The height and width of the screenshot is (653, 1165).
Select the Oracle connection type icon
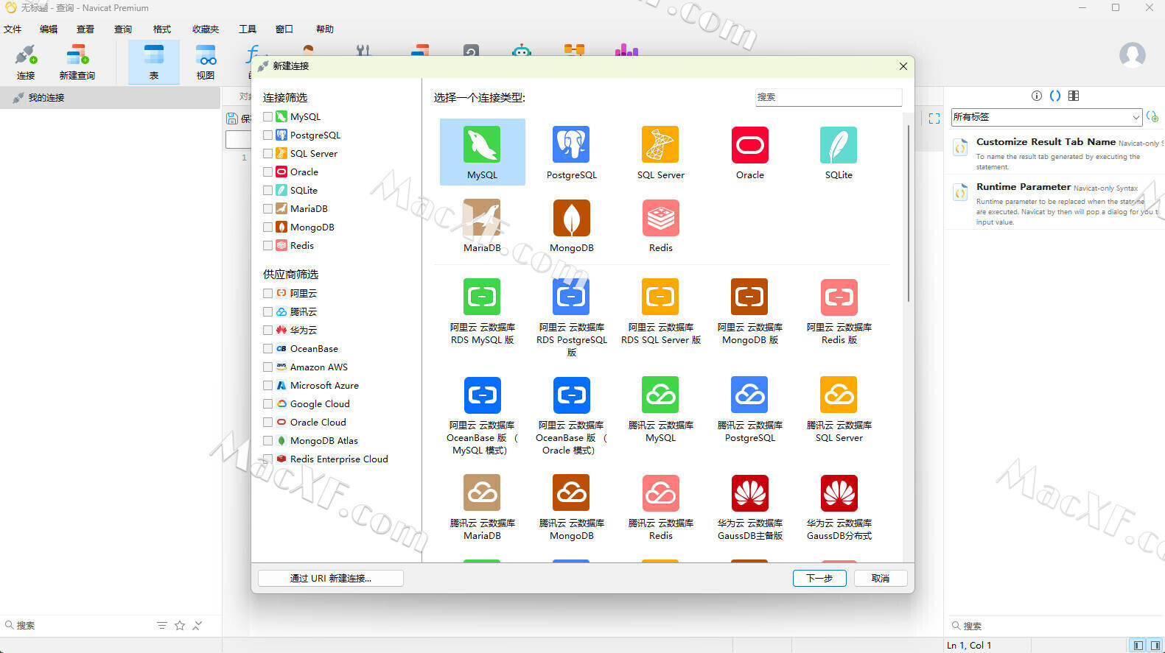pyautogui.click(x=749, y=144)
